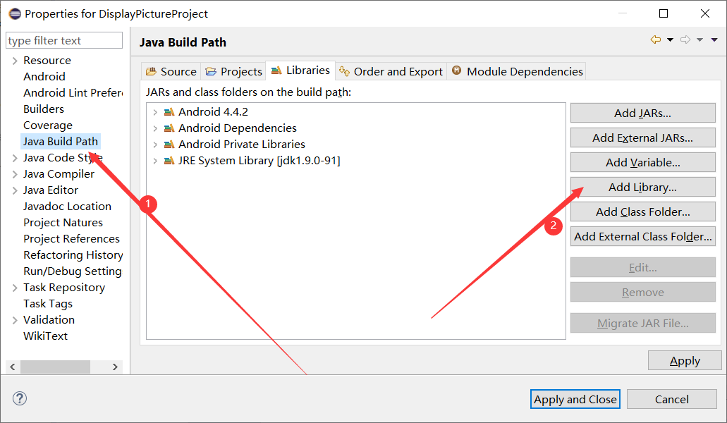Click the help question mark icon
Image resolution: width=727 pixels, height=423 pixels.
point(19,398)
